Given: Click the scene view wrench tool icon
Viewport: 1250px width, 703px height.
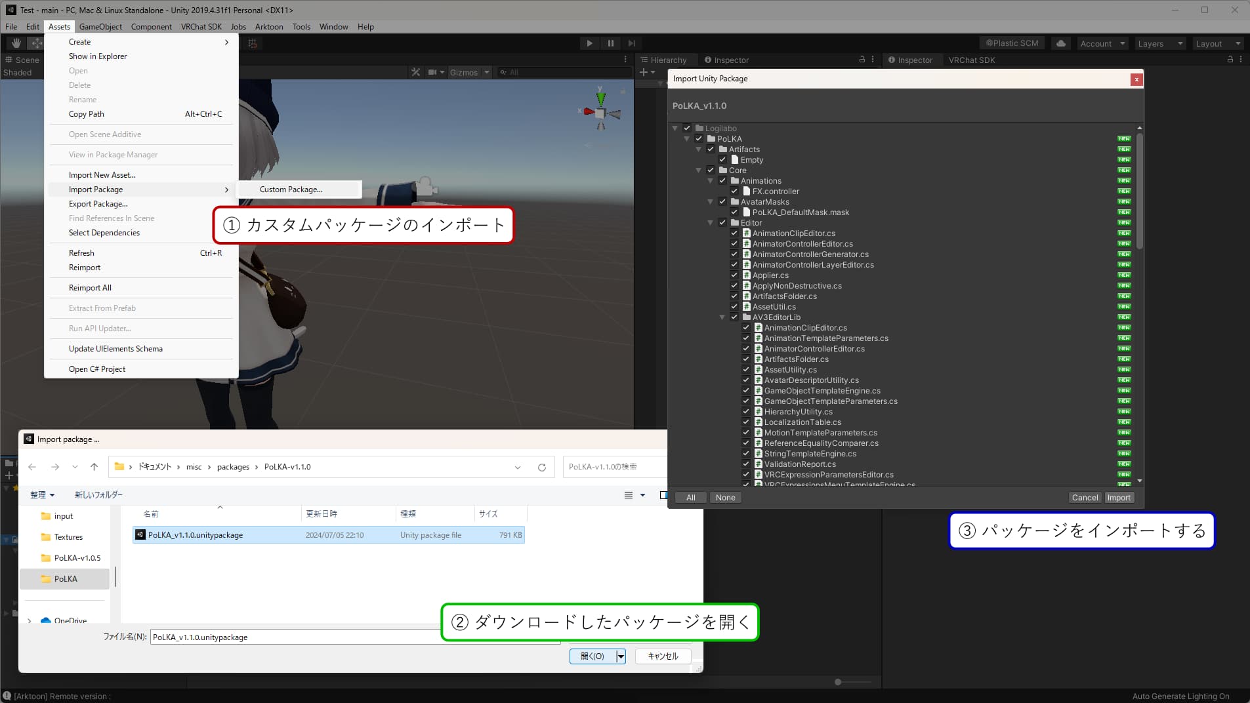Looking at the screenshot, I should [x=415, y=72].
